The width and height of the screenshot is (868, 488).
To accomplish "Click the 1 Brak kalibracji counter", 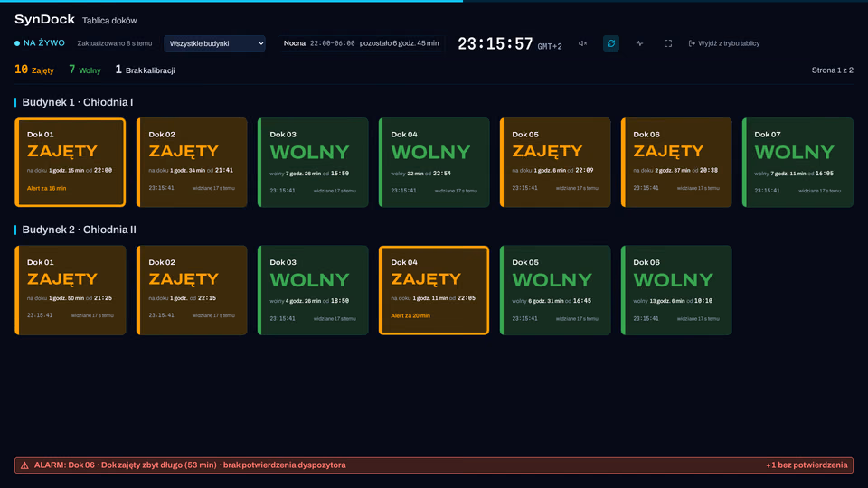I will [x=145, y=70].
